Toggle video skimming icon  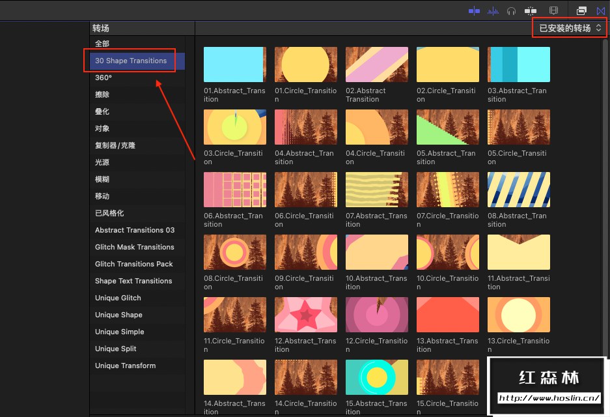pyautogui.click(x=474, y=10)
